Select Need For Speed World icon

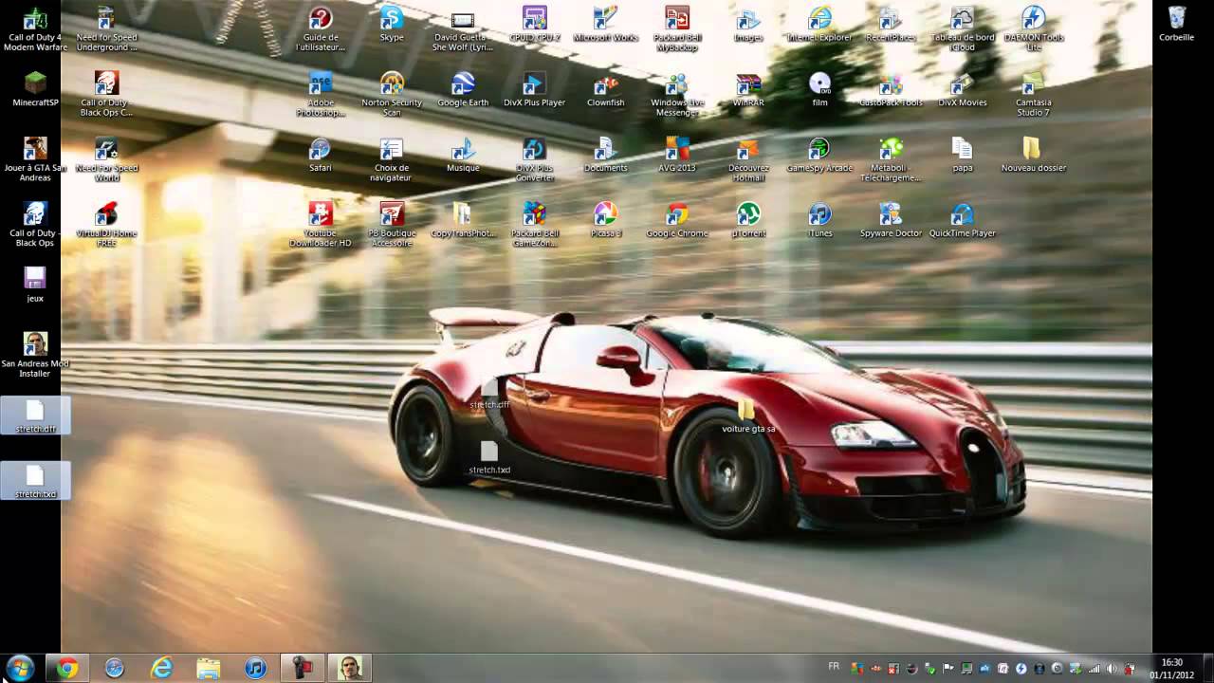coord(106,159)
